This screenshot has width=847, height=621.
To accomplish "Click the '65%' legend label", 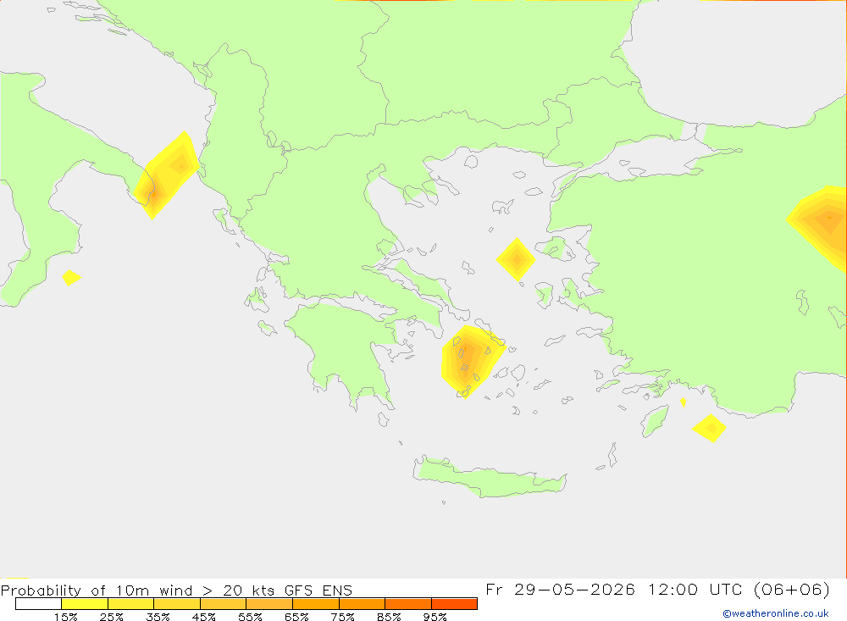I will (296, 617).
